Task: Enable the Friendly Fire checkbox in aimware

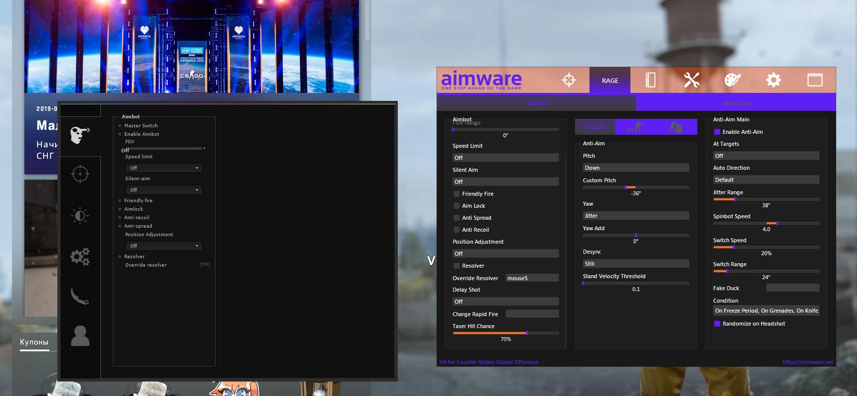Action: click(x=457, y=194)
